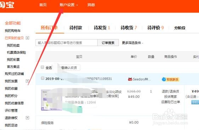Click 和我联系 to contact the seller
Screen dimensions: 199x130
coord(172,79)
